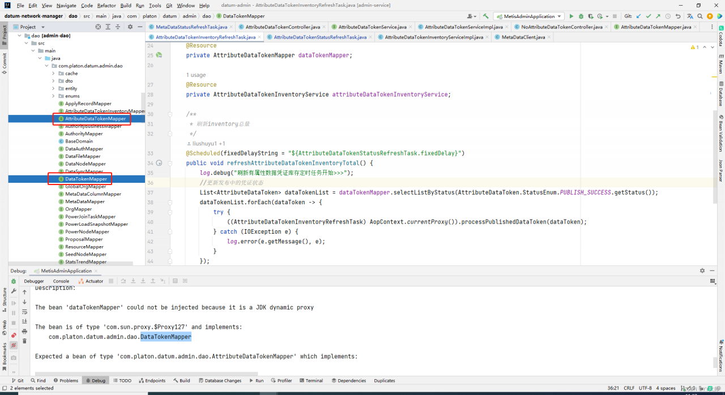725x395 pixels.
Task: Expand the cache folder
Action: (x=53, y=73)
